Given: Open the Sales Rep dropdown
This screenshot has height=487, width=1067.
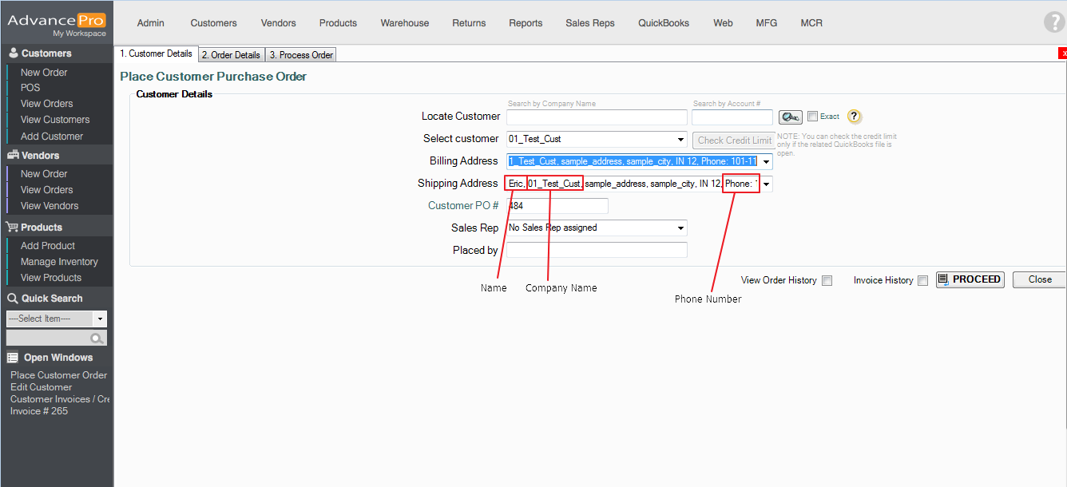Looking at the screenshot, I should point(680,228).
